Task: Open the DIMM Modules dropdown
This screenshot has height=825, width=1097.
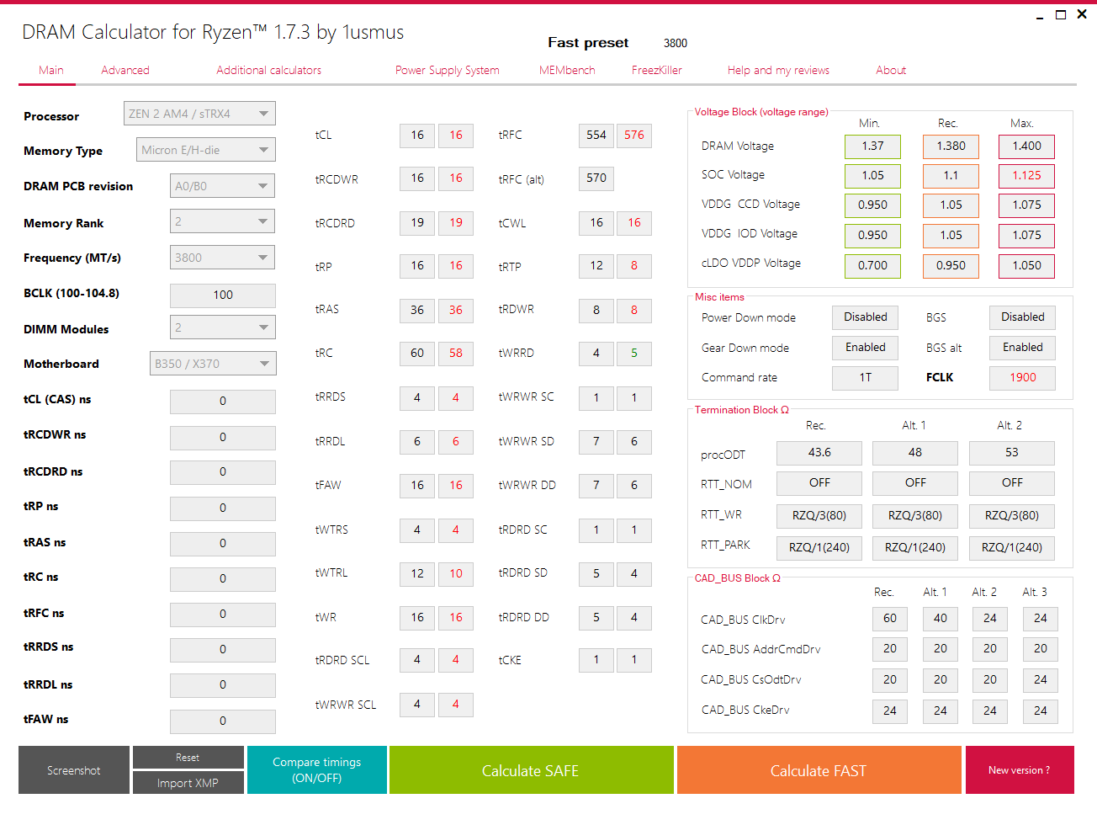Action: pyautogui.click(x=222, y=327)
